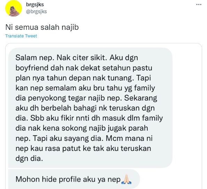The height and width of the screenshot is (189, 207).
Task: Open brgsjks display name profile link
Action: pyautogui.click(x=35, y=5)
